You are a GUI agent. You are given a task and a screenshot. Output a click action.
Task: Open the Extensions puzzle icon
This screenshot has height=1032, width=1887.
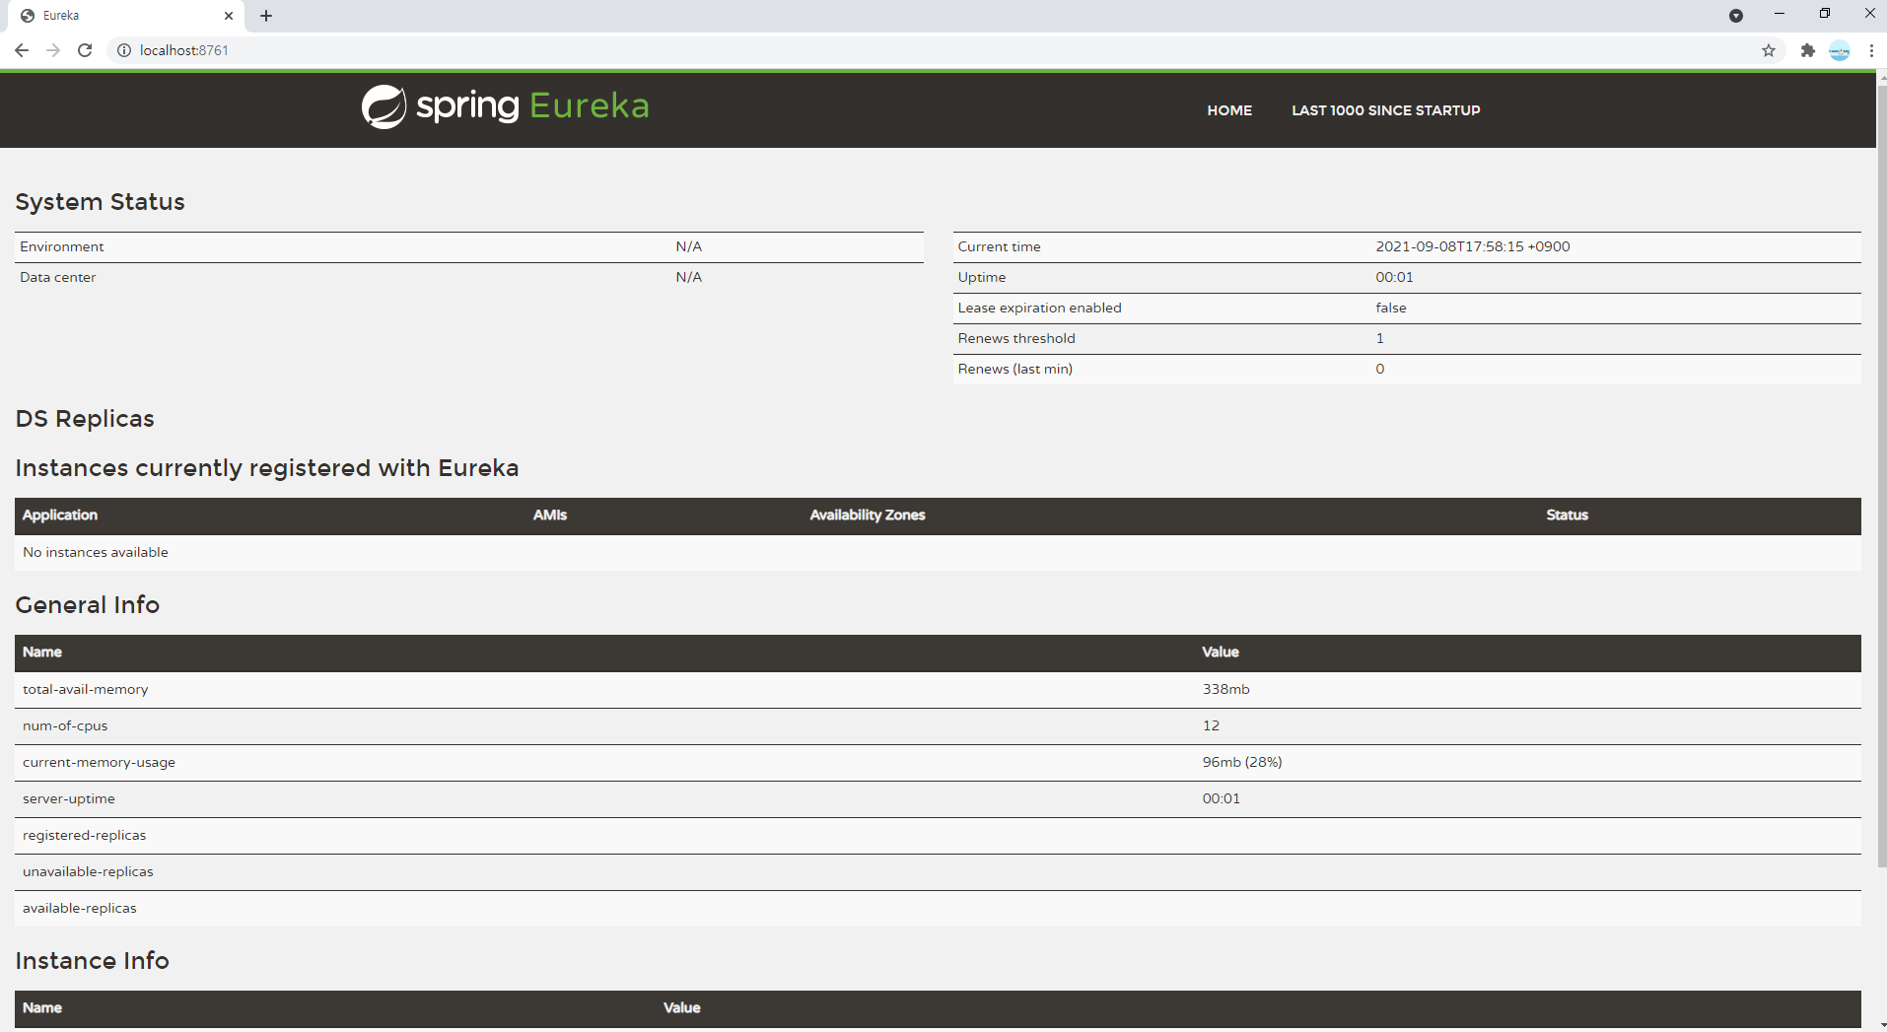[1807, 50]
